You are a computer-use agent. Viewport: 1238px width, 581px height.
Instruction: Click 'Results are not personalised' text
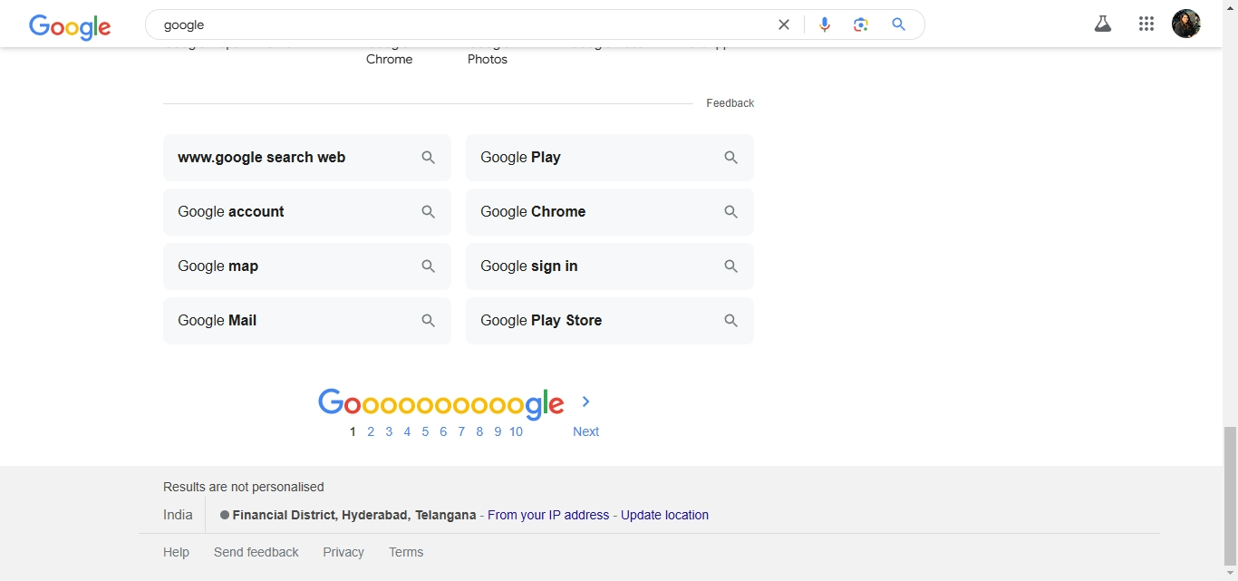[243, 487]
